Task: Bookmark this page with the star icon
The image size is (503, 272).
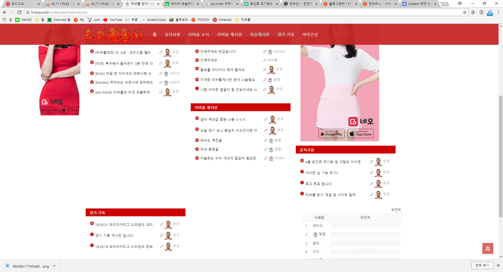Action: (465, 12)
